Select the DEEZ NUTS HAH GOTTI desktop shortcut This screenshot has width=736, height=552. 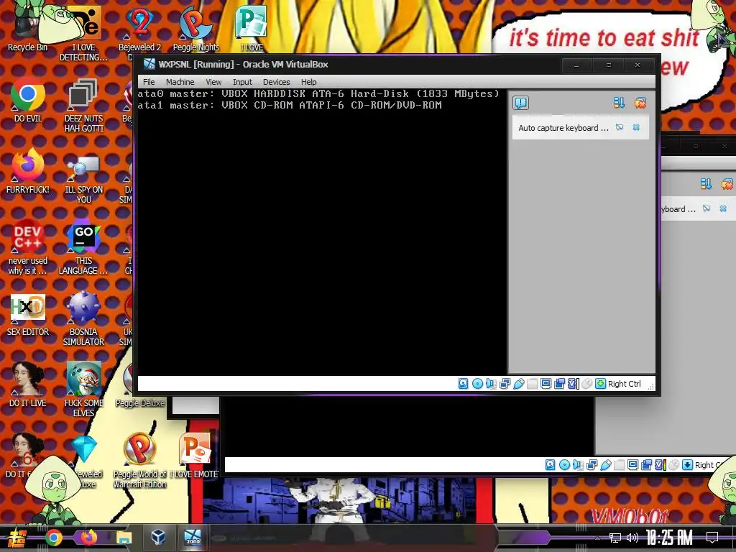pos(83,106)
